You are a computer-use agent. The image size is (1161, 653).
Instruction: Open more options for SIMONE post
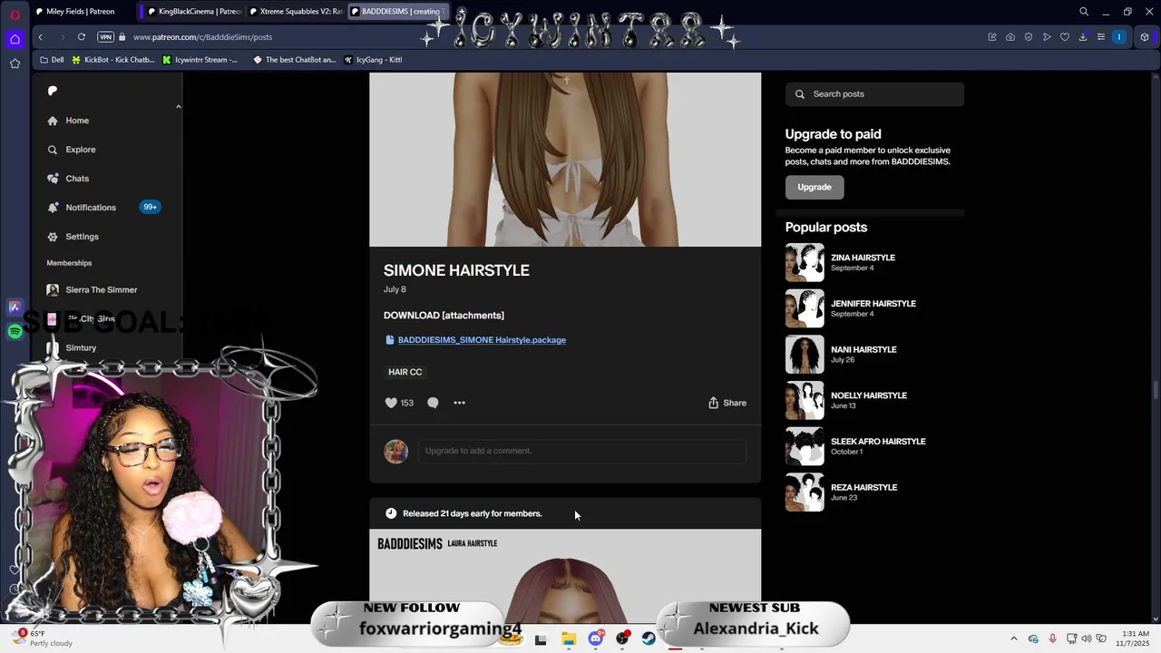pos(459,403)
